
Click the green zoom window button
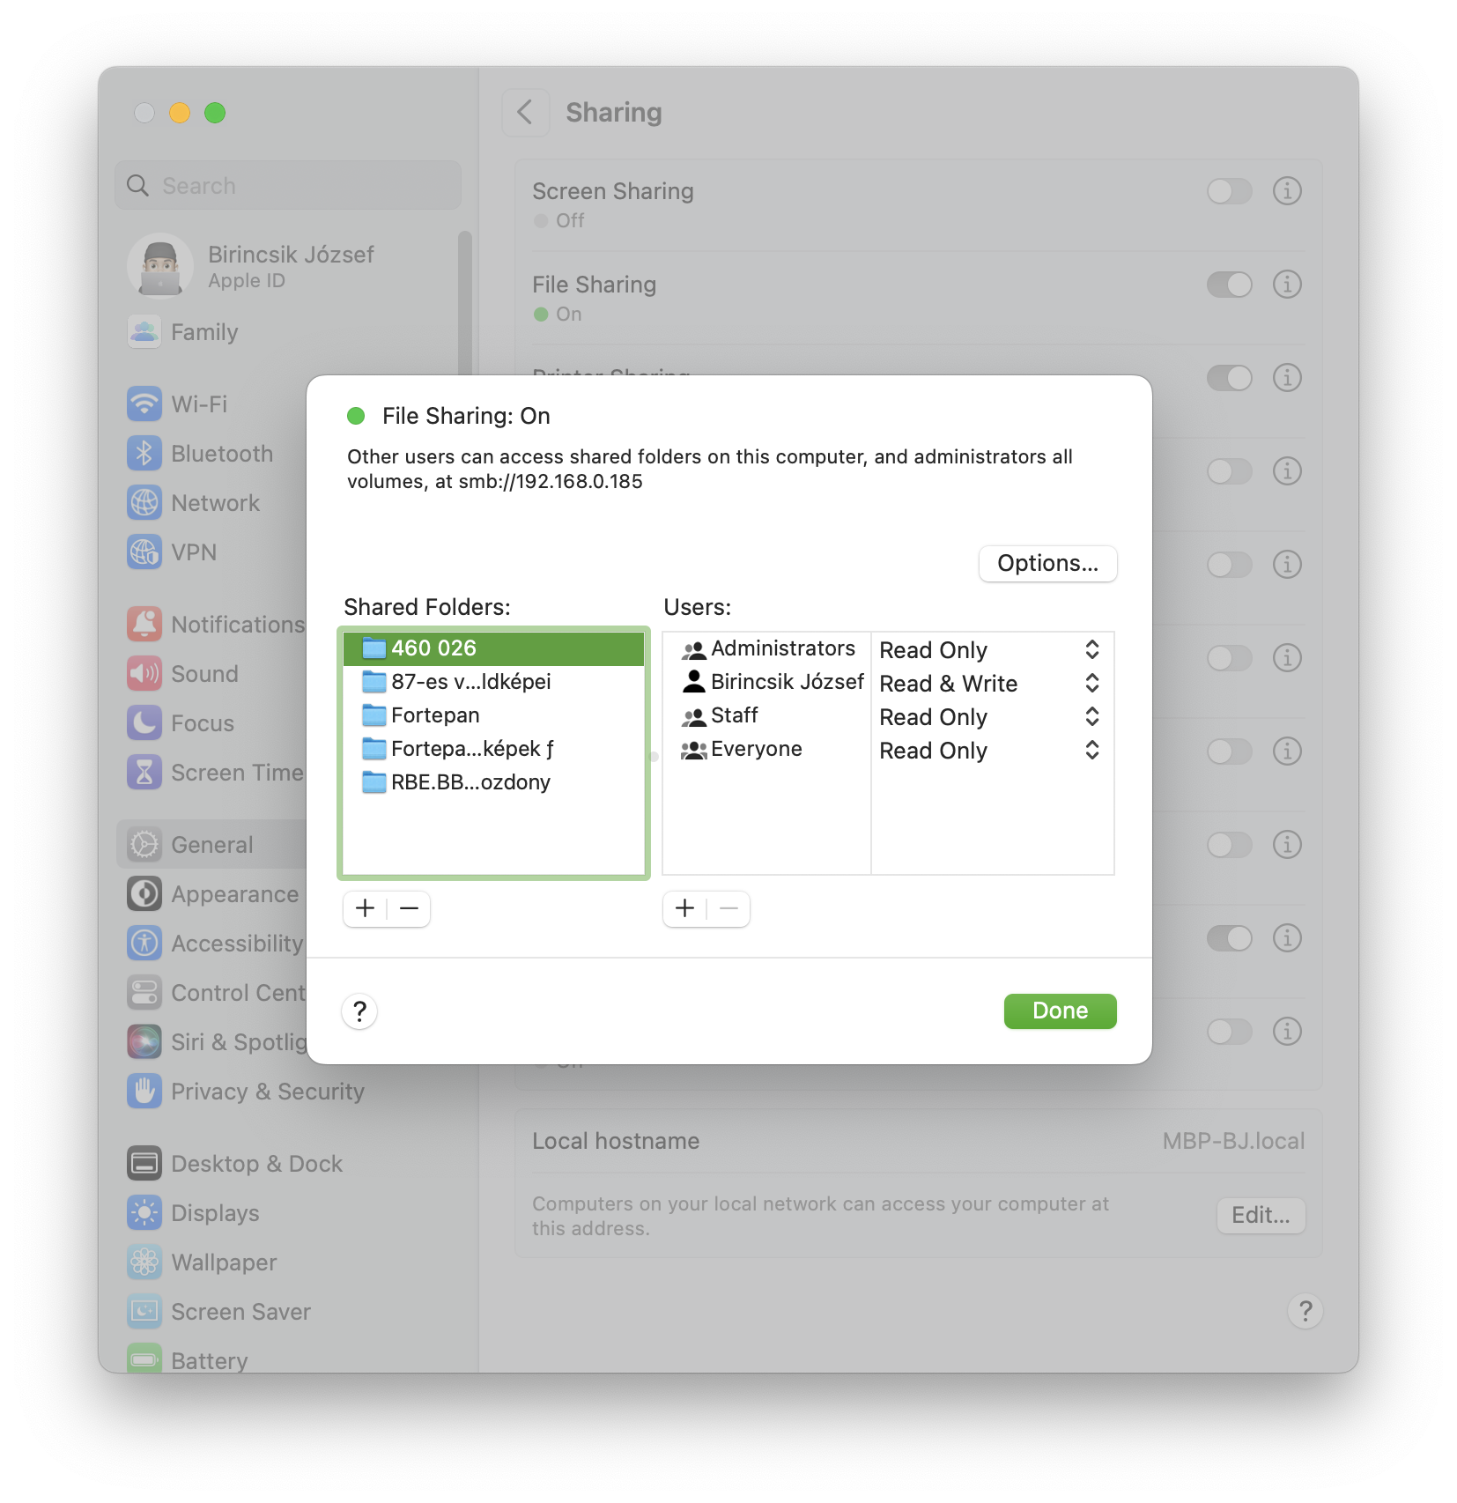point(215,113)
